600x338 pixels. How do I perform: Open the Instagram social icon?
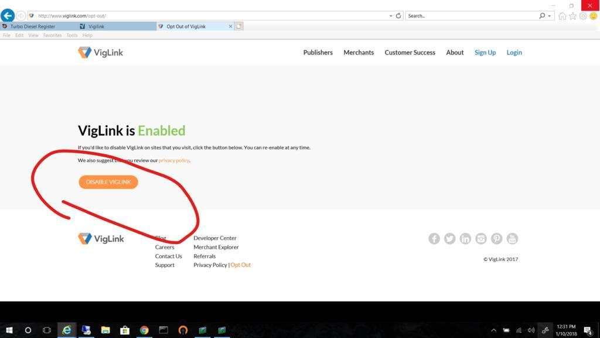point(481,238)
